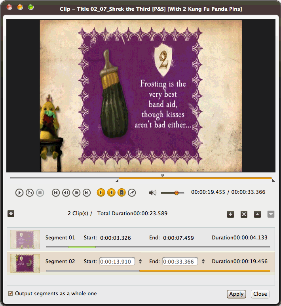The width and height of the screenshot is (281, 306).
Task: Click the Segment 02 Start time field
Action: [117, 261]
